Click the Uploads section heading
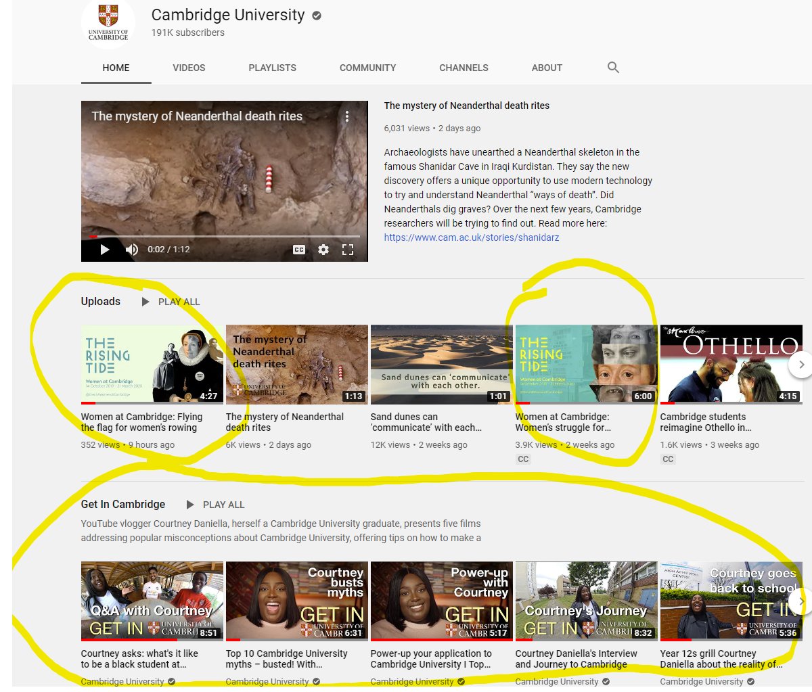The width and height of the screenshot is (812, 692). [x=101, y=302]
